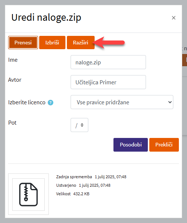Click the Izberite licenco label text

click(x=27, y=102)
